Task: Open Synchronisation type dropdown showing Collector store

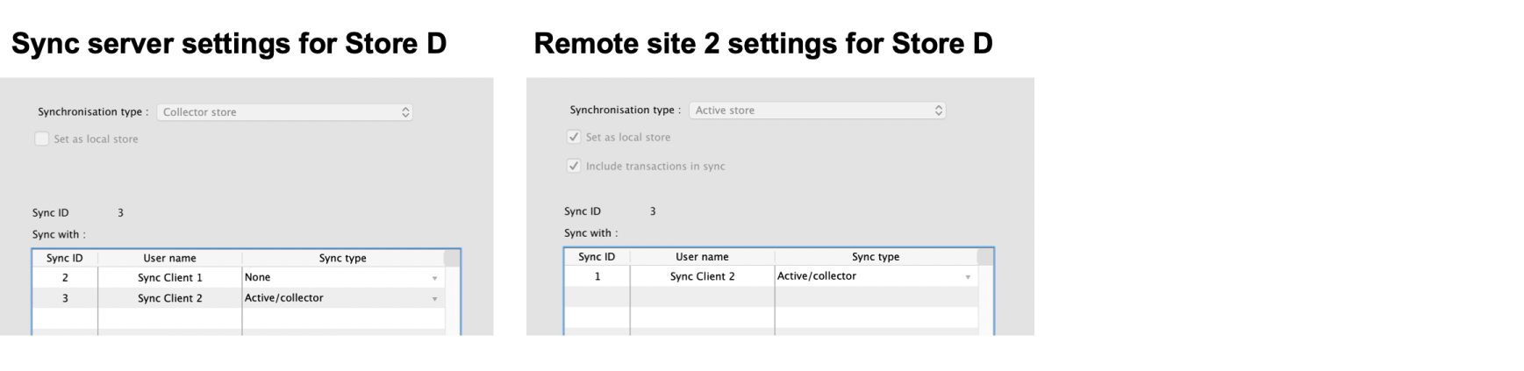Action: point(284,112)
